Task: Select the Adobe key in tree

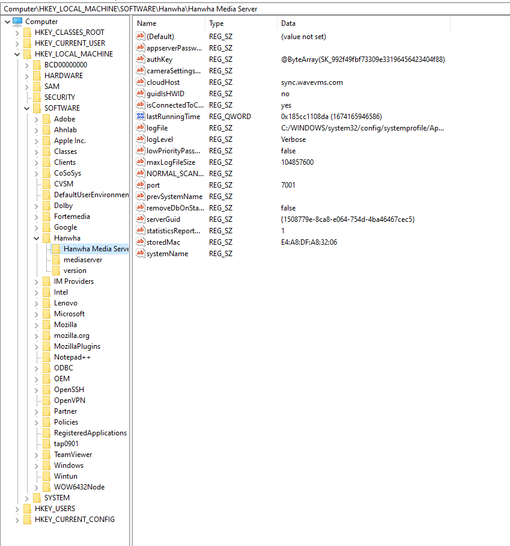Action: click(65, 118)
